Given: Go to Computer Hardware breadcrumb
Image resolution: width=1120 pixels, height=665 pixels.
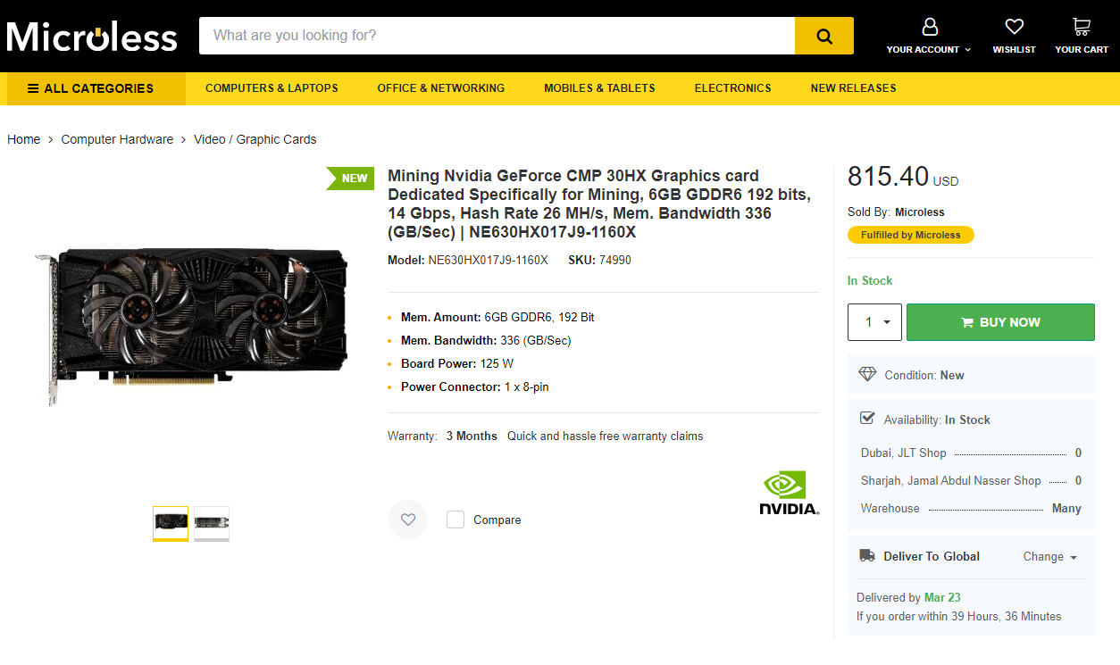Looking at the screenshot, I should (x=117, y=139).
